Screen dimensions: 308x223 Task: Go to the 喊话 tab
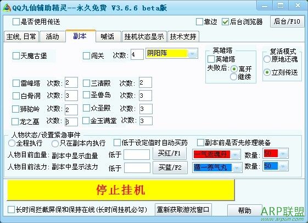(x=108, y=37)
